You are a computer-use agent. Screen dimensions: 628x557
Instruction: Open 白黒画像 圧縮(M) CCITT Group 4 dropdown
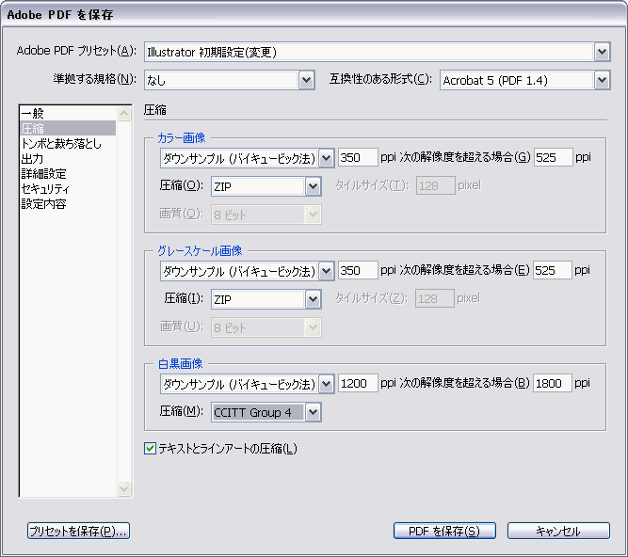266,412
